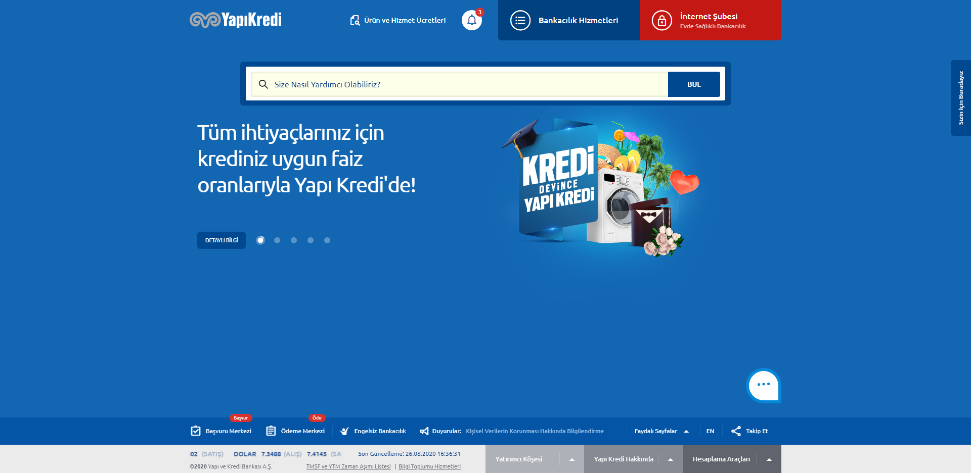Click the Bankacılık Hizmetleri list icon

tap(520, 21)
